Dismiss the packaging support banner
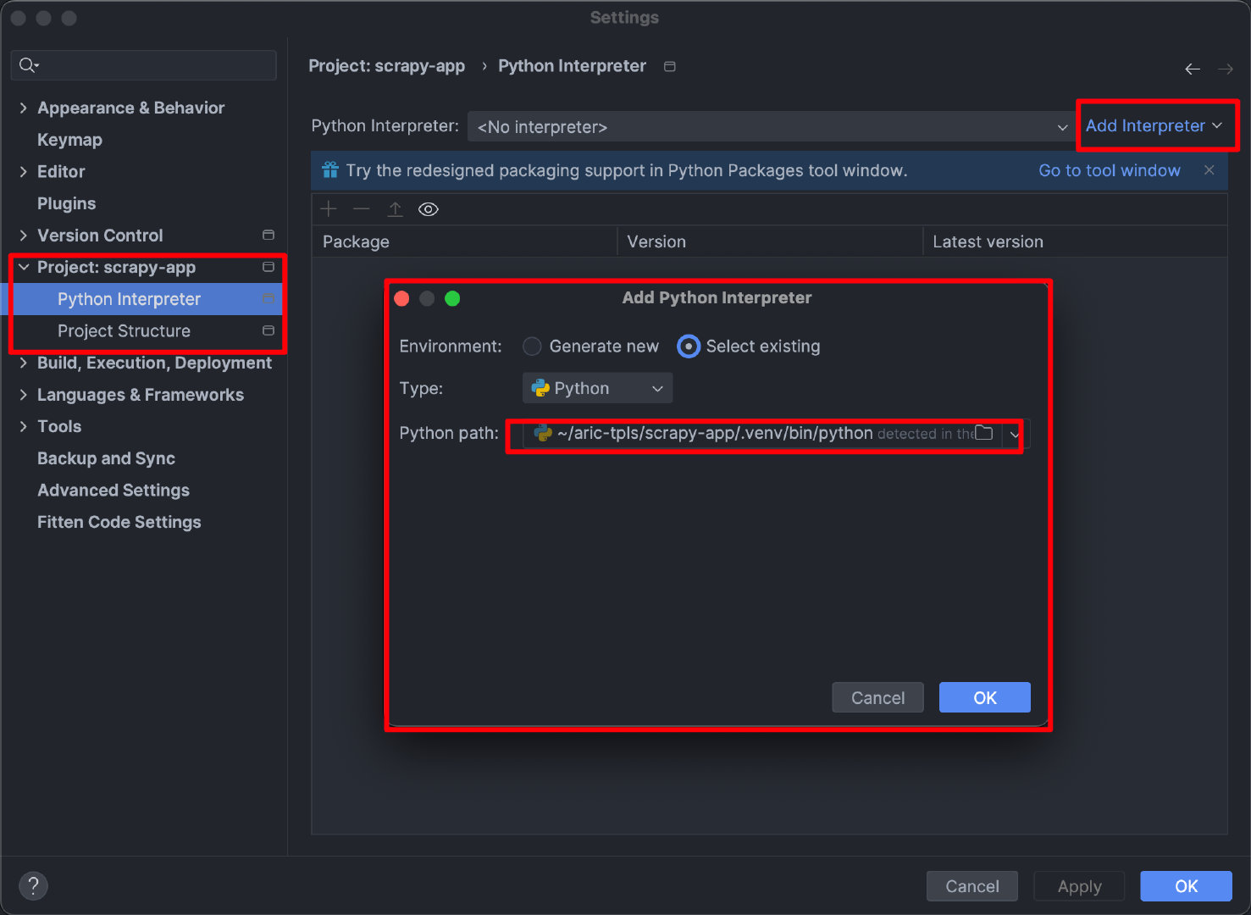The width and height of the screenshot is (1251, 915). [1209, 170]
